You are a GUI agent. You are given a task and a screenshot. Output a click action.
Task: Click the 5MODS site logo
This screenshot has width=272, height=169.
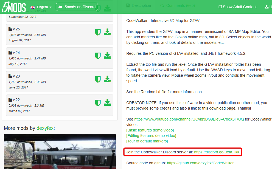pyautogui.click(x=14, y=7)
